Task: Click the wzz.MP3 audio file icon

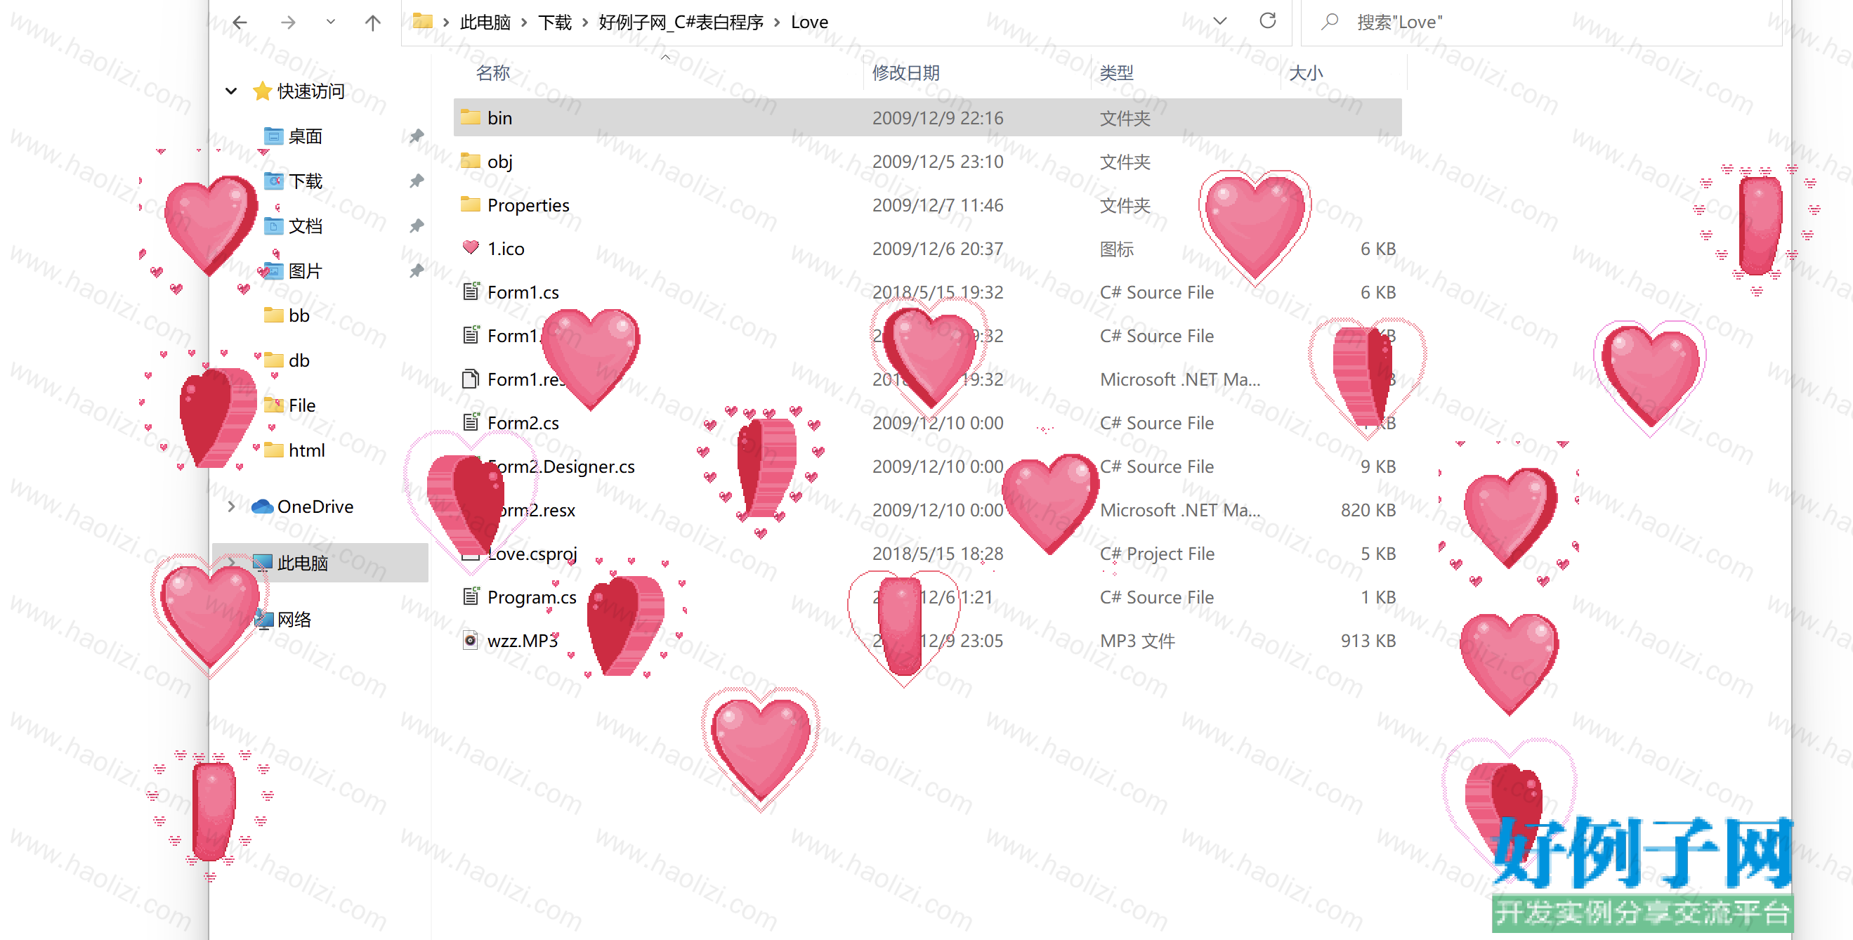Action: 471,640
